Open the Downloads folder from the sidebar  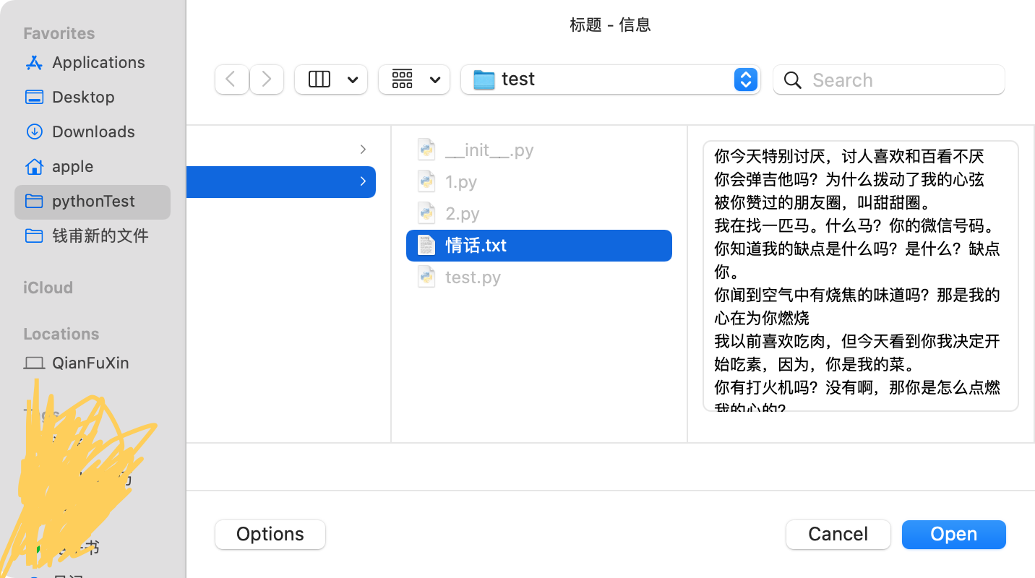pyautogui.click(x=93, y=131)
